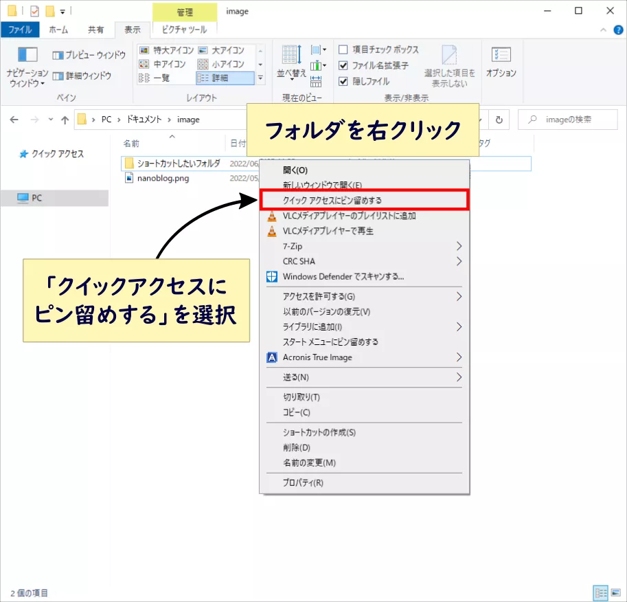The height and width of the screenshot is (602, 627).
Task: Open the Group By menu
Action: click(x=318, y=50)
